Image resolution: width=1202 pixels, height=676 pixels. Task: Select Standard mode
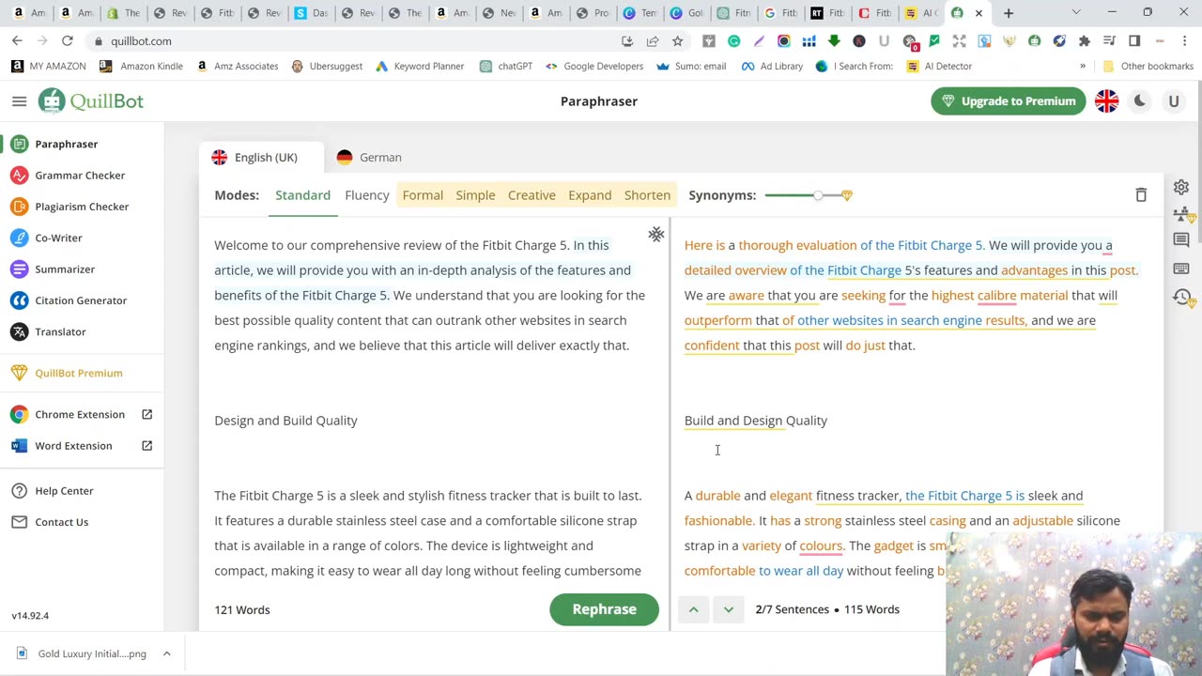(302, 195)
